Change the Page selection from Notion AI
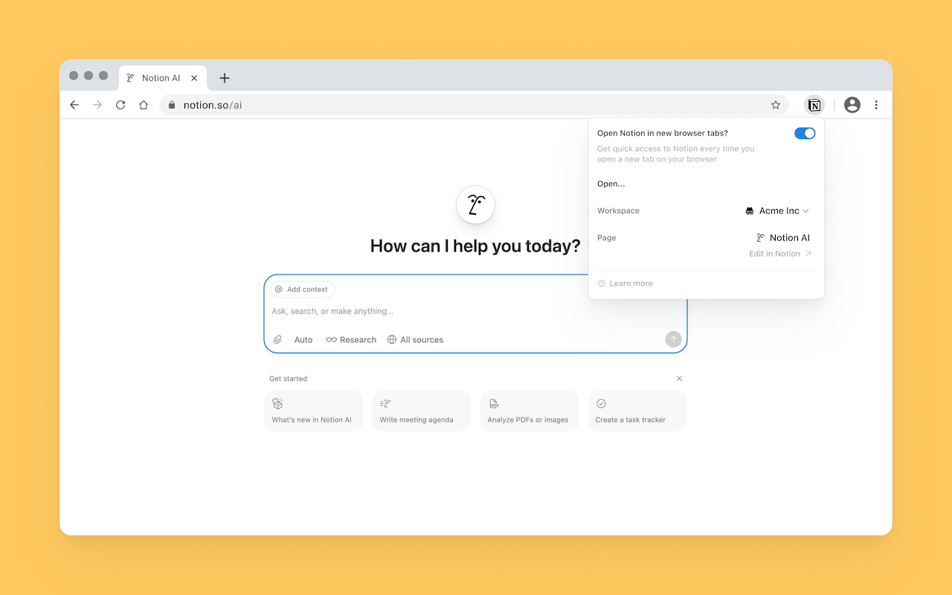Image resolution: width=952 pixels, height=595 pixels. point(782,237)
